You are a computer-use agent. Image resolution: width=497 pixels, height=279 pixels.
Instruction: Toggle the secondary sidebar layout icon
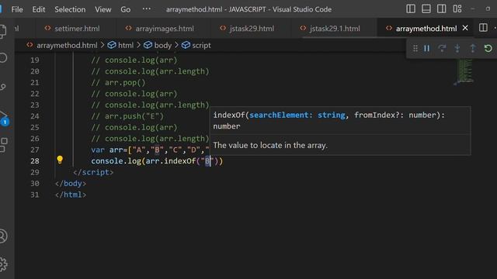442,9
